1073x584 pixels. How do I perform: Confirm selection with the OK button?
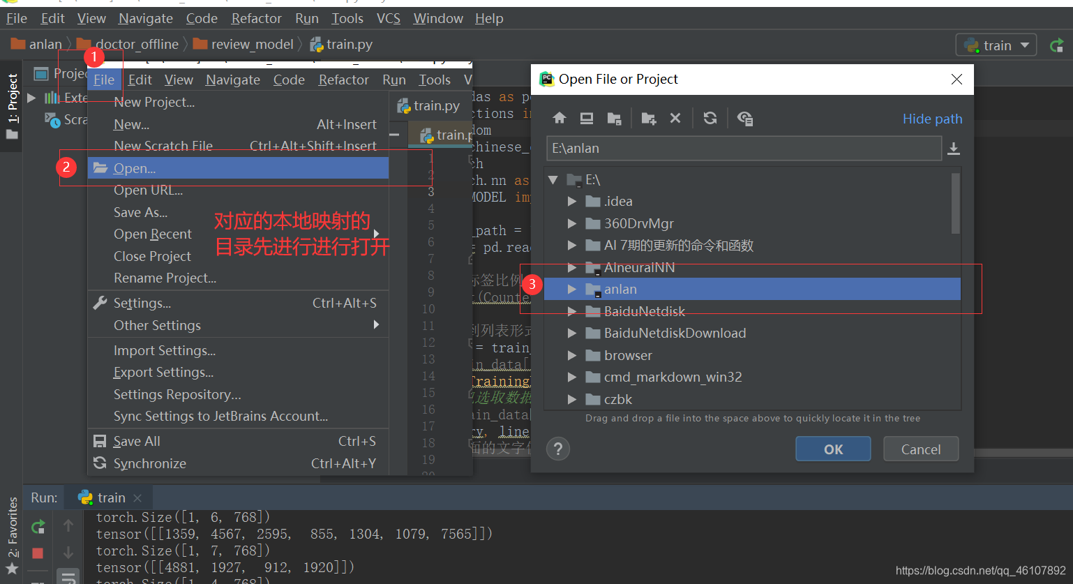tap(832, 449)
